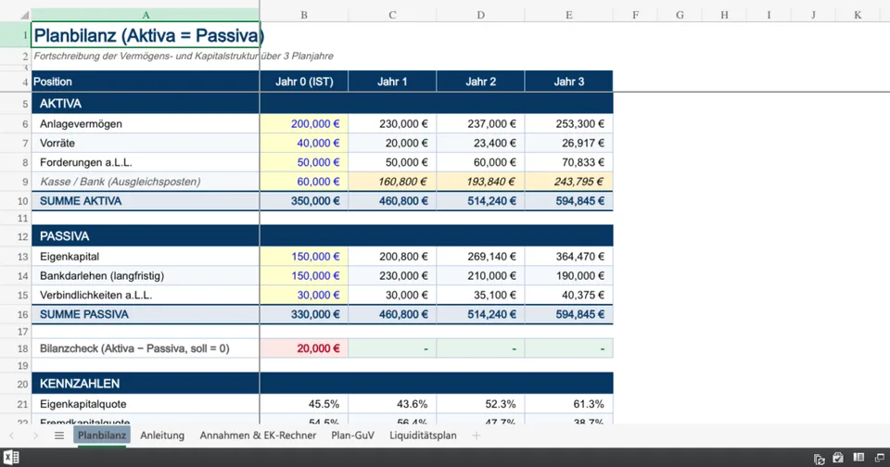Screen dimensions: 890x467
Task: Click the 'Jahr 0 (IST)' header cell
Action: click(304, 82)
